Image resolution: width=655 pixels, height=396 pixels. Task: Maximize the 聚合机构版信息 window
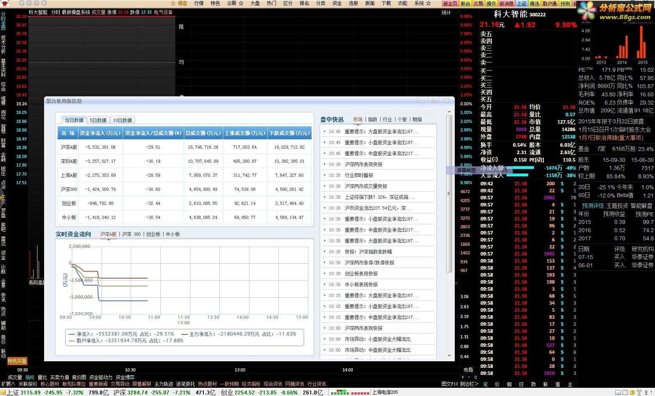(x=434, y=101)
